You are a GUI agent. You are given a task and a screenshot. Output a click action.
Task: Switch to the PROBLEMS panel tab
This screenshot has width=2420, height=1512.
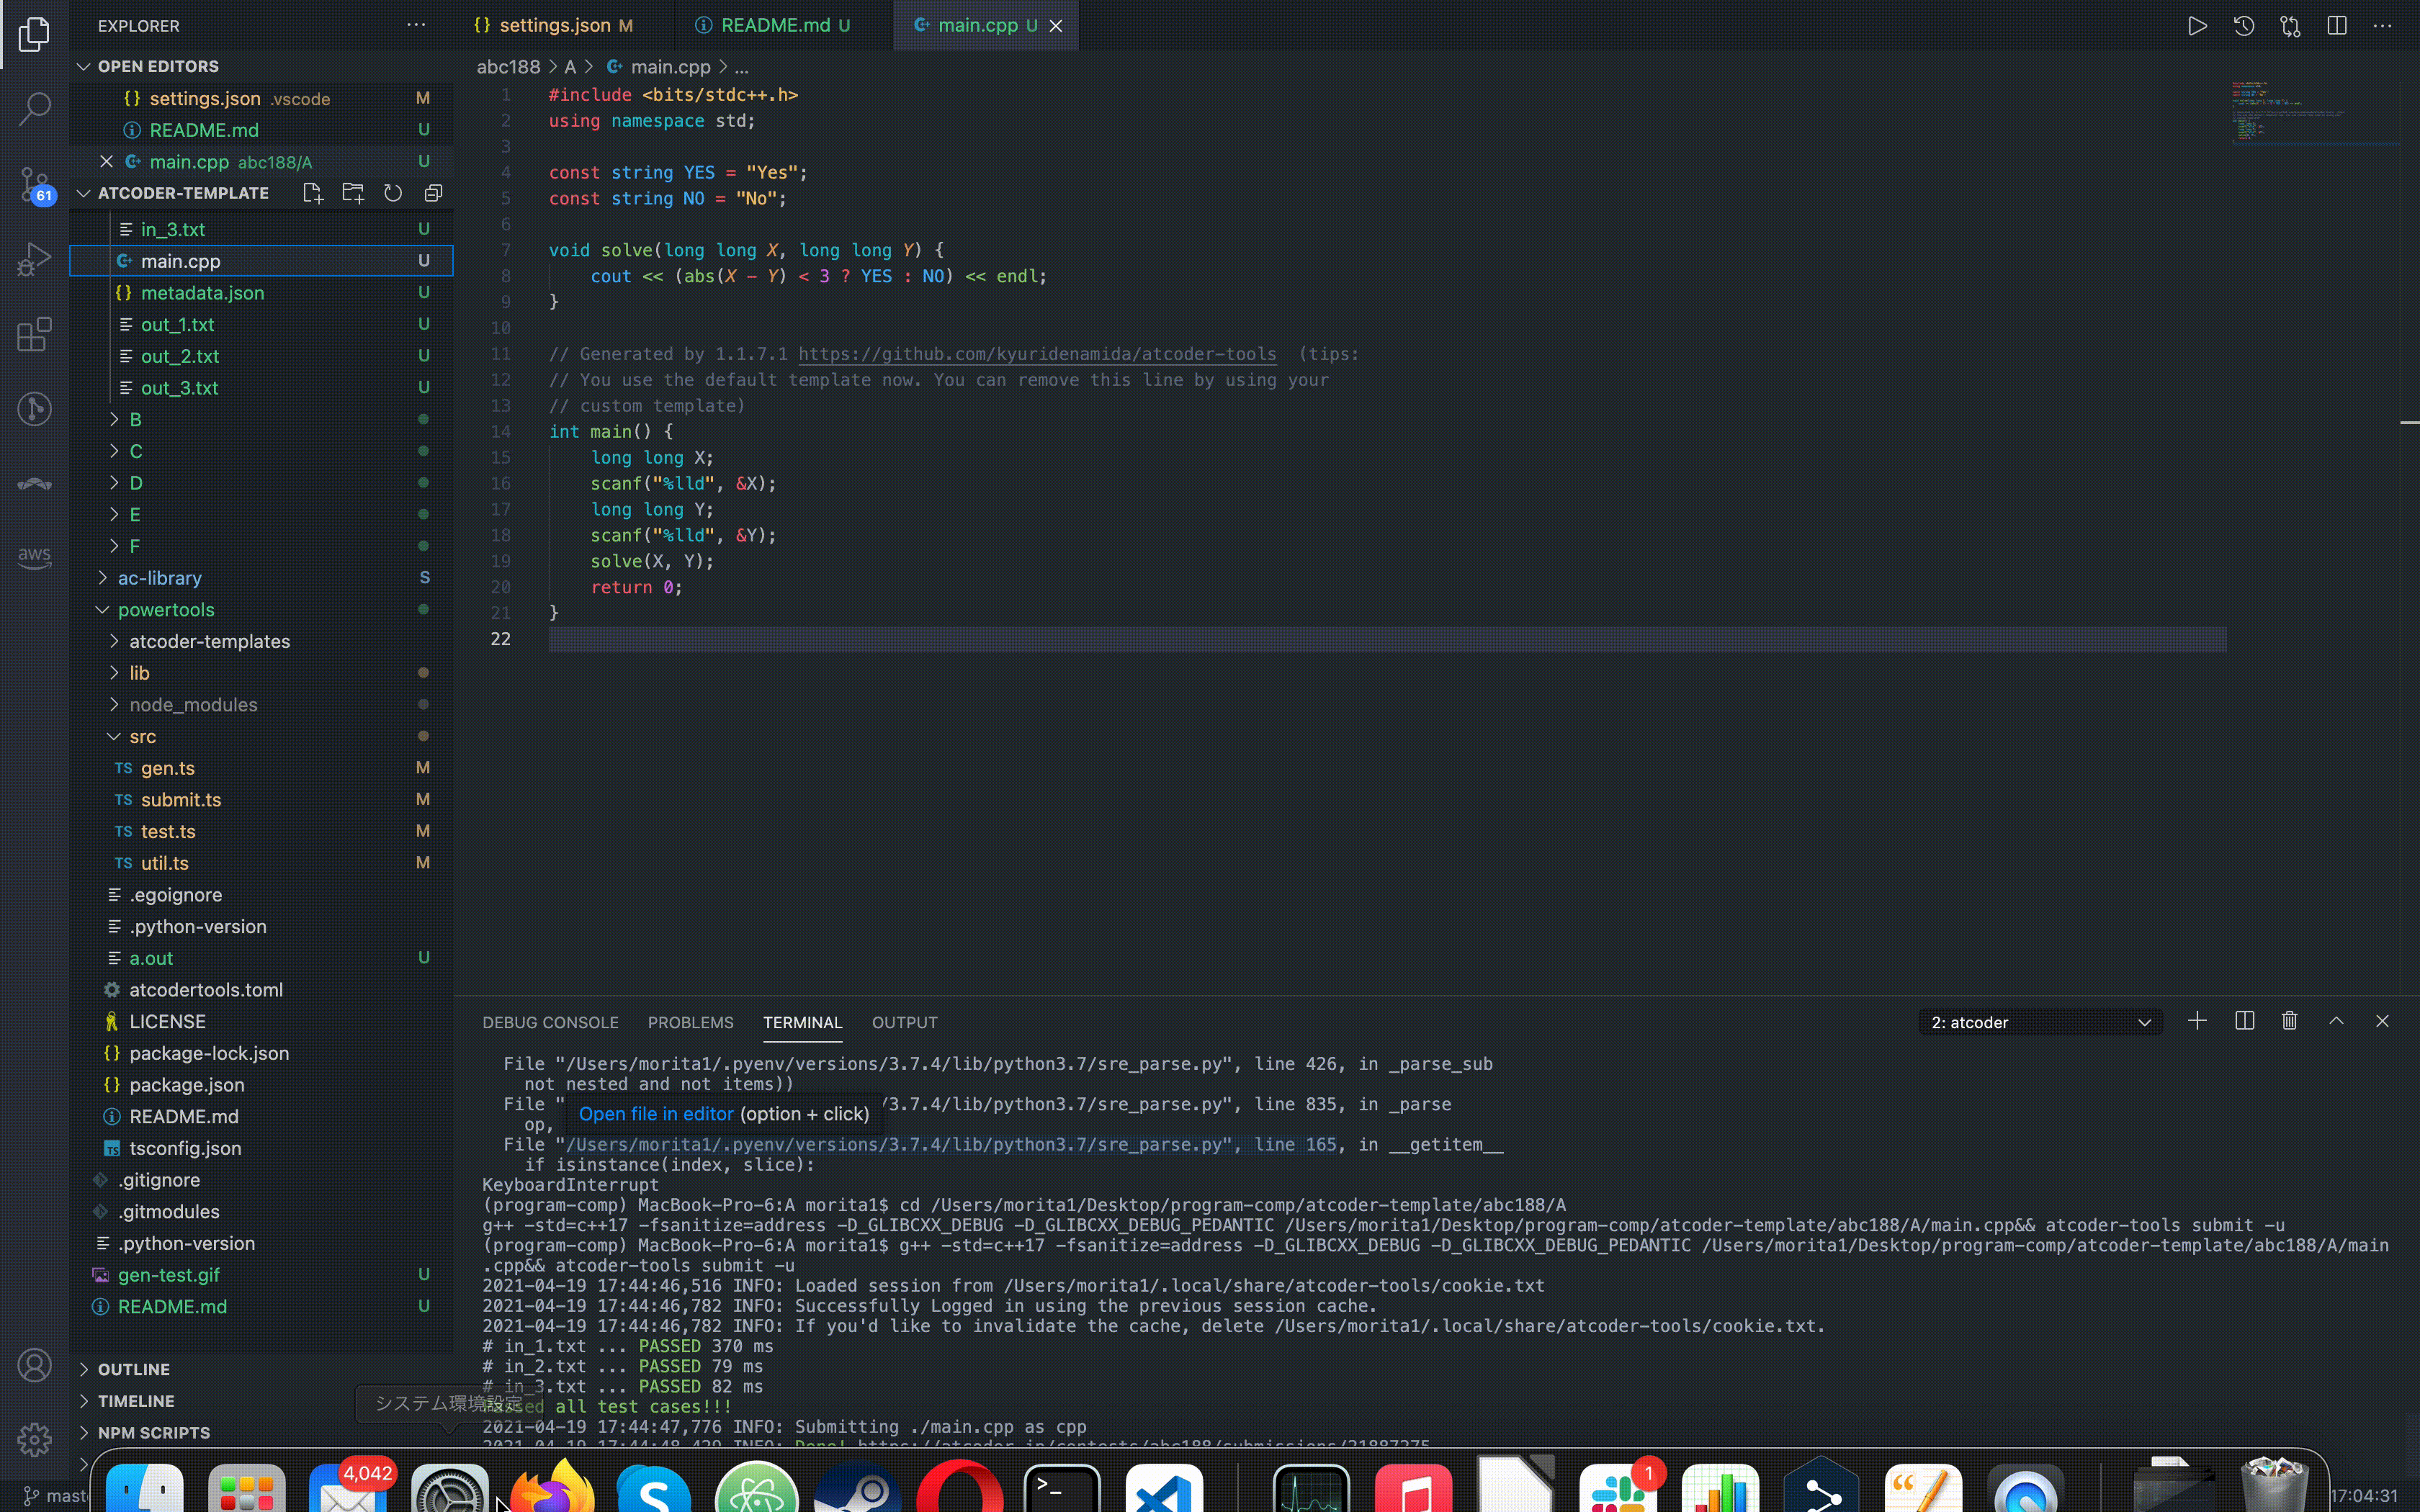[690, 1022]
